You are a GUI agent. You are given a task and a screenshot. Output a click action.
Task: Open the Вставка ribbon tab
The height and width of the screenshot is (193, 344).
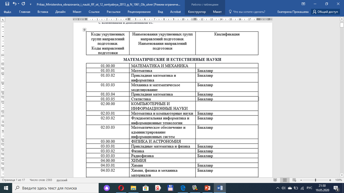(43, 12)
